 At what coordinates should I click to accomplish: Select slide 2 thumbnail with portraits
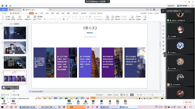(x=15, y=48)
